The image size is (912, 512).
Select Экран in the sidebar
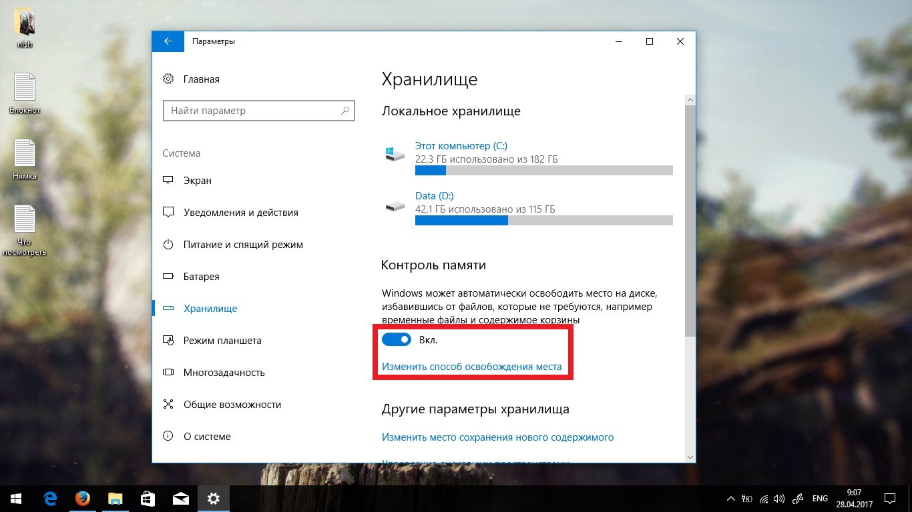pyautogui.click(x=198, y=181)
